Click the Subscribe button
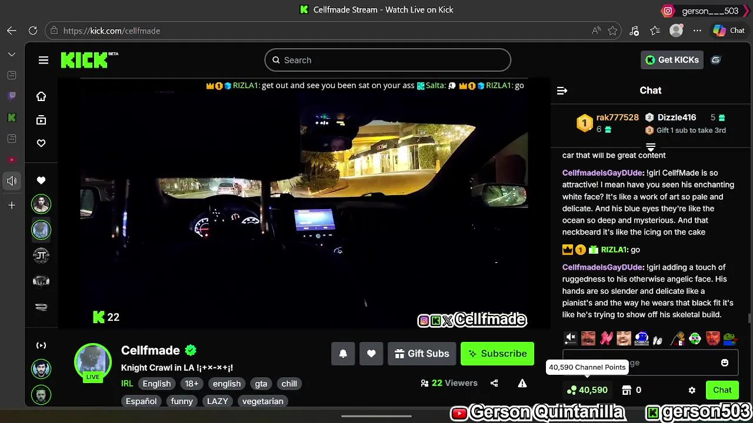 [x=497, y=354]
